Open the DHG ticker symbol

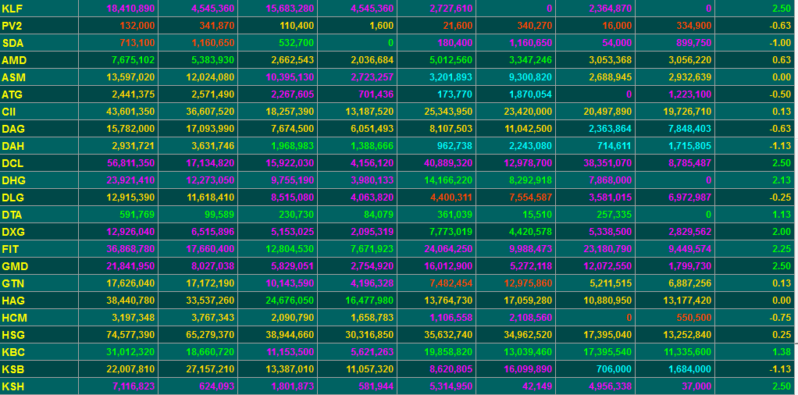14,180
